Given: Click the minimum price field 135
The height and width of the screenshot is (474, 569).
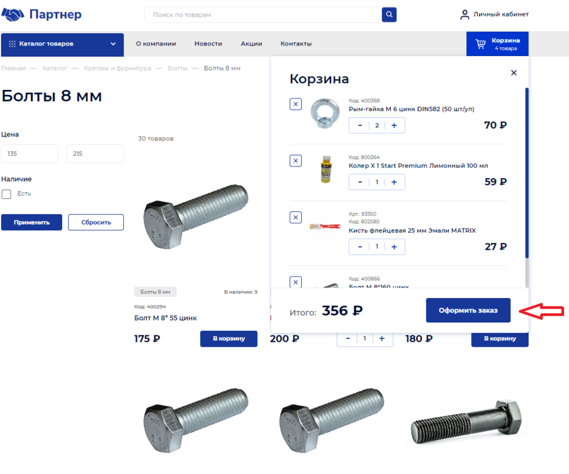Looking at the screenshot, I should point(29,154).
